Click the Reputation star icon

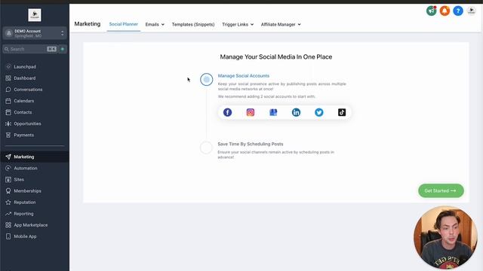click(8, 202)
